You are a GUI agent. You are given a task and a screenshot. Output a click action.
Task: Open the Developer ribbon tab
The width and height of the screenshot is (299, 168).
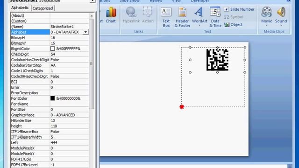(200, 1)
